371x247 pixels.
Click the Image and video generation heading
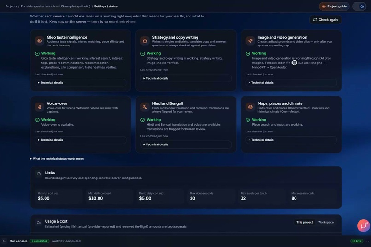[282, 37]
